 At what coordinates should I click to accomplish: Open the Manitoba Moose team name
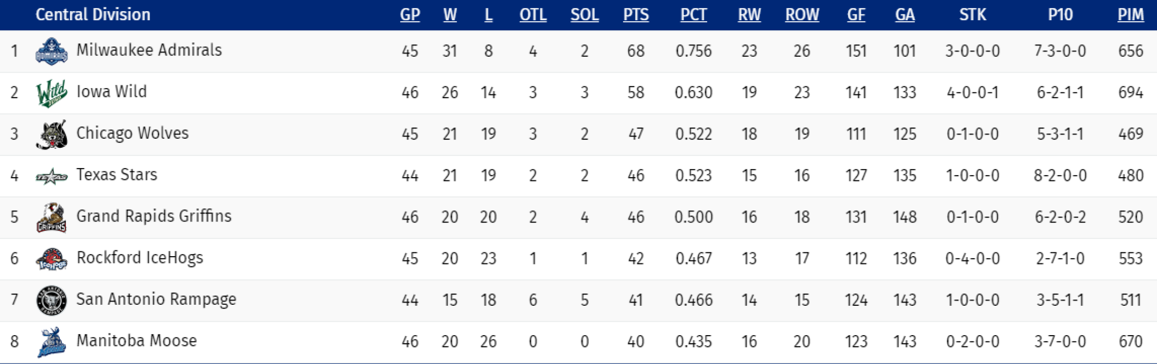click(x=136, y=341)
